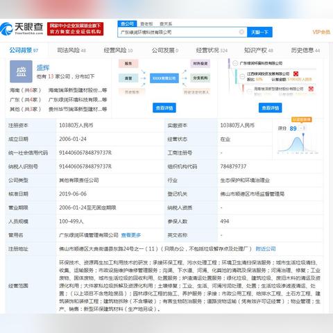Open the orange badge above the score
Screen dimensions: 333x333
[302, 119]
